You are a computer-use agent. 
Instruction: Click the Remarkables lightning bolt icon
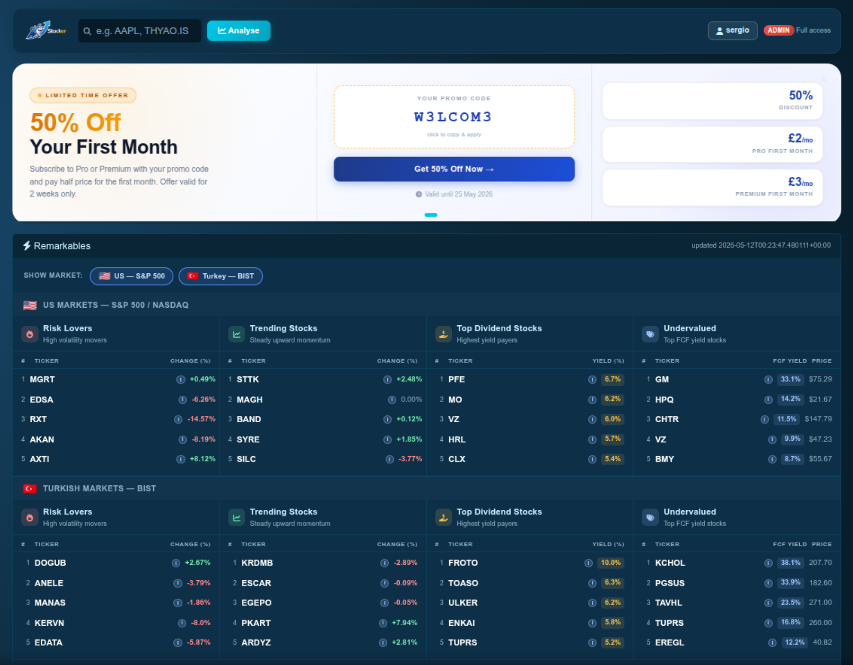click(27, 246)
